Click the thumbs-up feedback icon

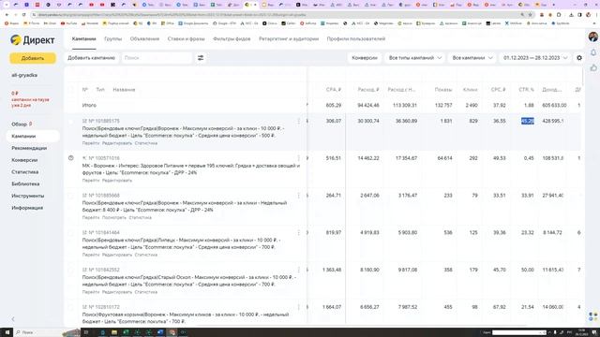(x=593, y=68)
